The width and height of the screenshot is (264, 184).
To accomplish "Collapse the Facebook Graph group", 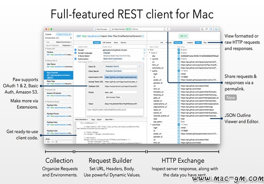I will coord(46,102).
